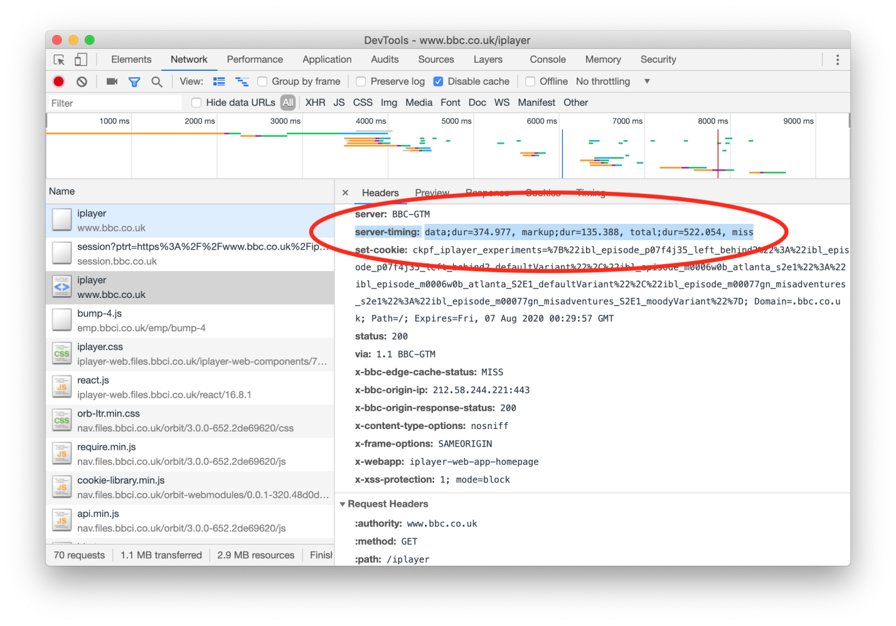Click the bump-4.js file icon
The height and width of the screenshot is (626, 896).
[61, 320]
